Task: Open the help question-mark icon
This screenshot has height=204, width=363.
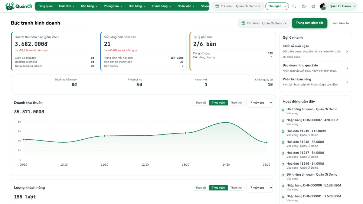Action: click(304, 6)
